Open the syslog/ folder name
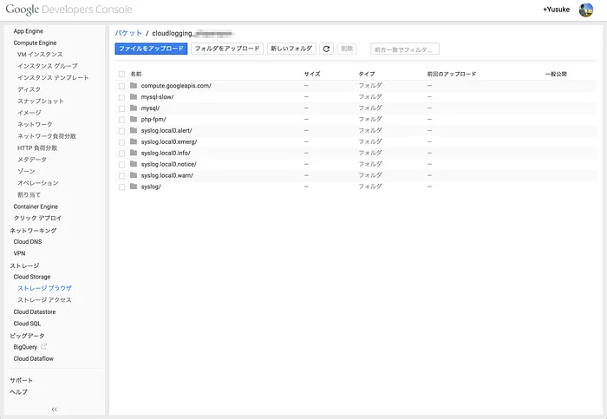The width and height of the screenshot is (607, 419). point(151,187)
